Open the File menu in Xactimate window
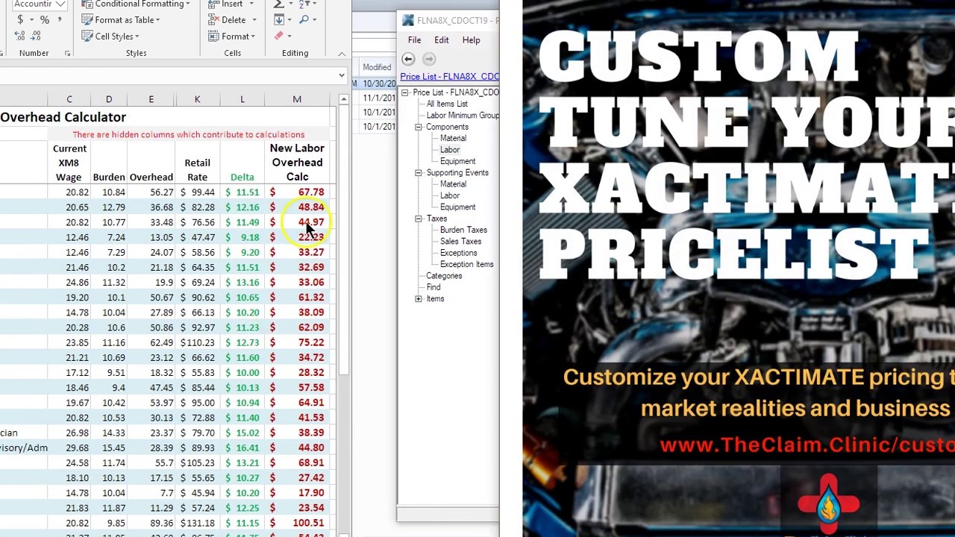 (414, 40)
